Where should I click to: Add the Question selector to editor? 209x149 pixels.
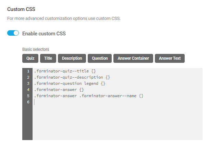(100, 58)
